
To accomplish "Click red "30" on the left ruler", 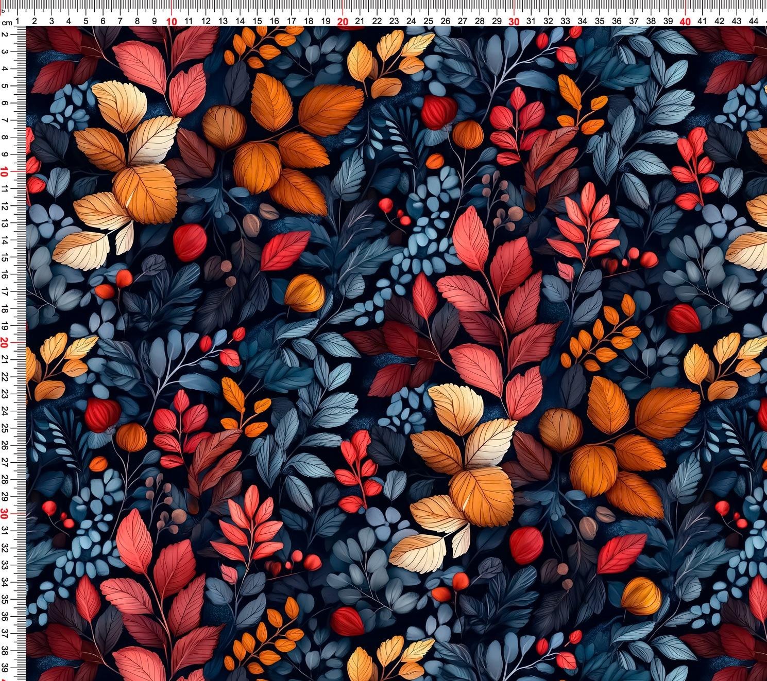I will (4, 514).
